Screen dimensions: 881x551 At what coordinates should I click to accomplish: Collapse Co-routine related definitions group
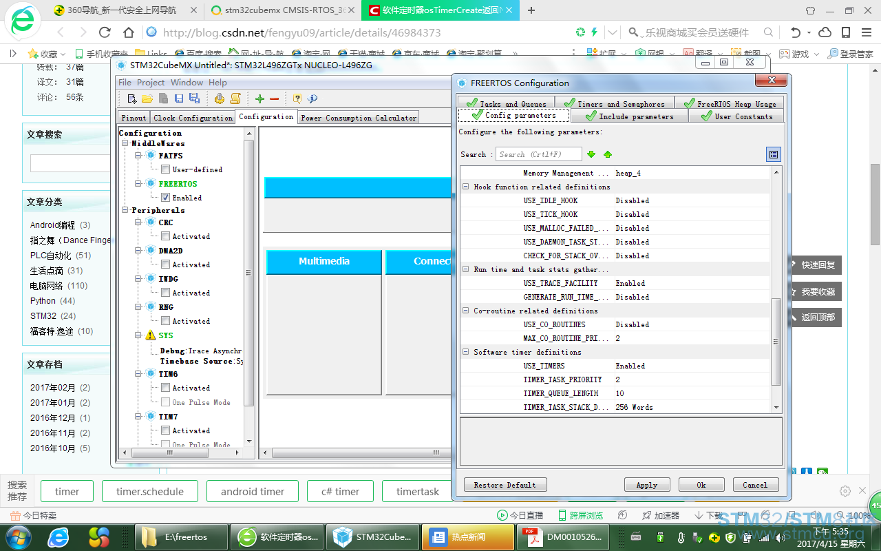click(x=466, y=311)
